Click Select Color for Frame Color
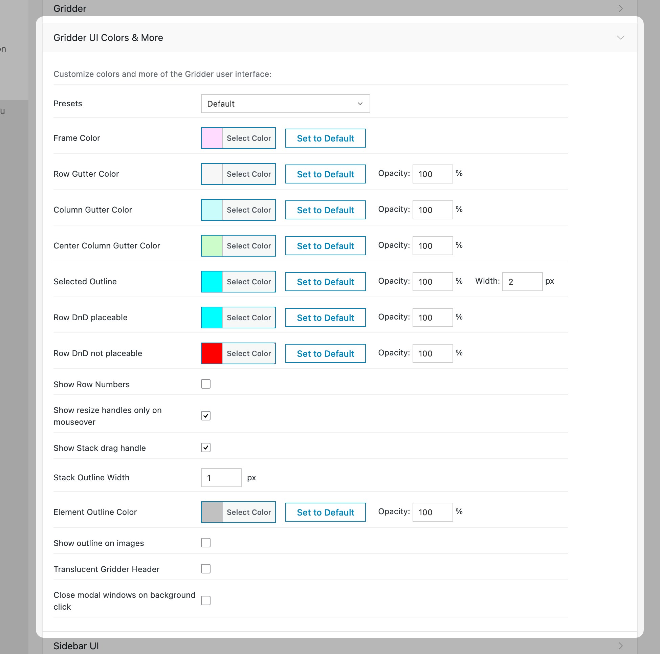 point(249,138)
